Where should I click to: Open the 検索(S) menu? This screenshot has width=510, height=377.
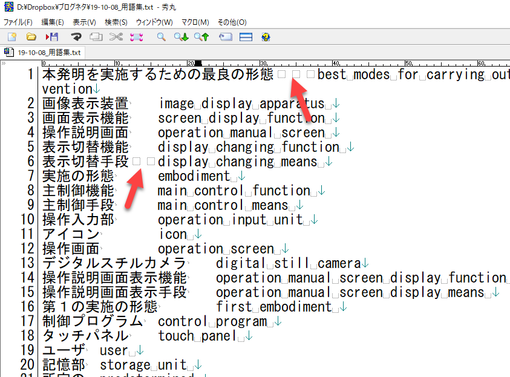[116, 22]
